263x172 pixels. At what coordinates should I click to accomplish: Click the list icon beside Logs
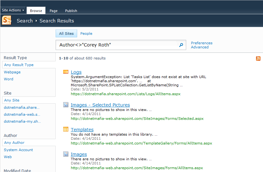pyautogui.click(x=66, y=72)
